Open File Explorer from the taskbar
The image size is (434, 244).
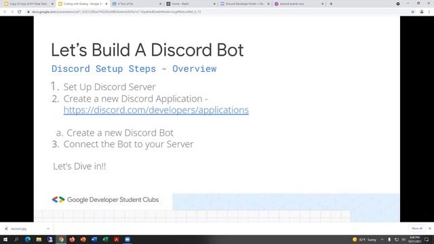39,239
